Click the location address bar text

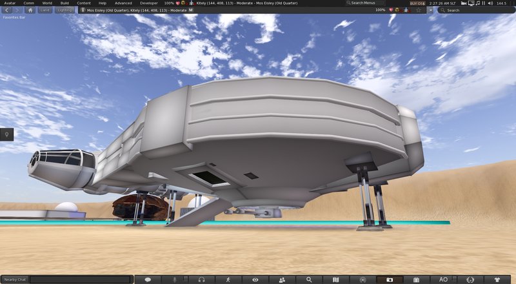(x=137, y=10)
